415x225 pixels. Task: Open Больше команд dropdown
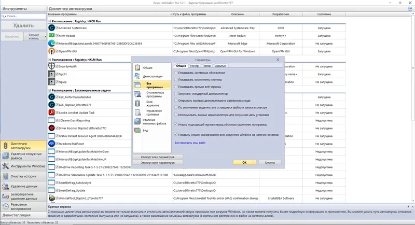pyautogui.click(x=35, y=36)
